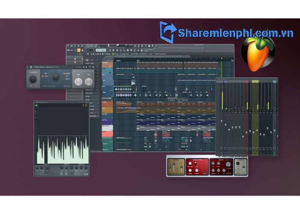This screenshot has height=214, width=300.
Task: Select previous preset in Stereo Enhancer
Action: 84,67
